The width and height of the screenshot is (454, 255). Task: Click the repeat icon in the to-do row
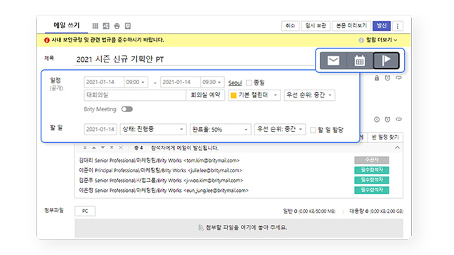click(x=398, y=119)
